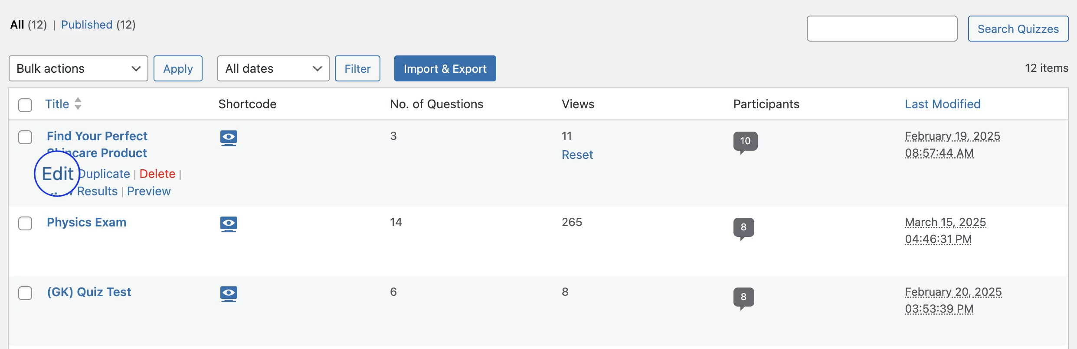Image resolution: width=1077 pixels, height=349 pixels.
Task: Open the (GK) Quiz Test quiz
Action: [89, 292]
